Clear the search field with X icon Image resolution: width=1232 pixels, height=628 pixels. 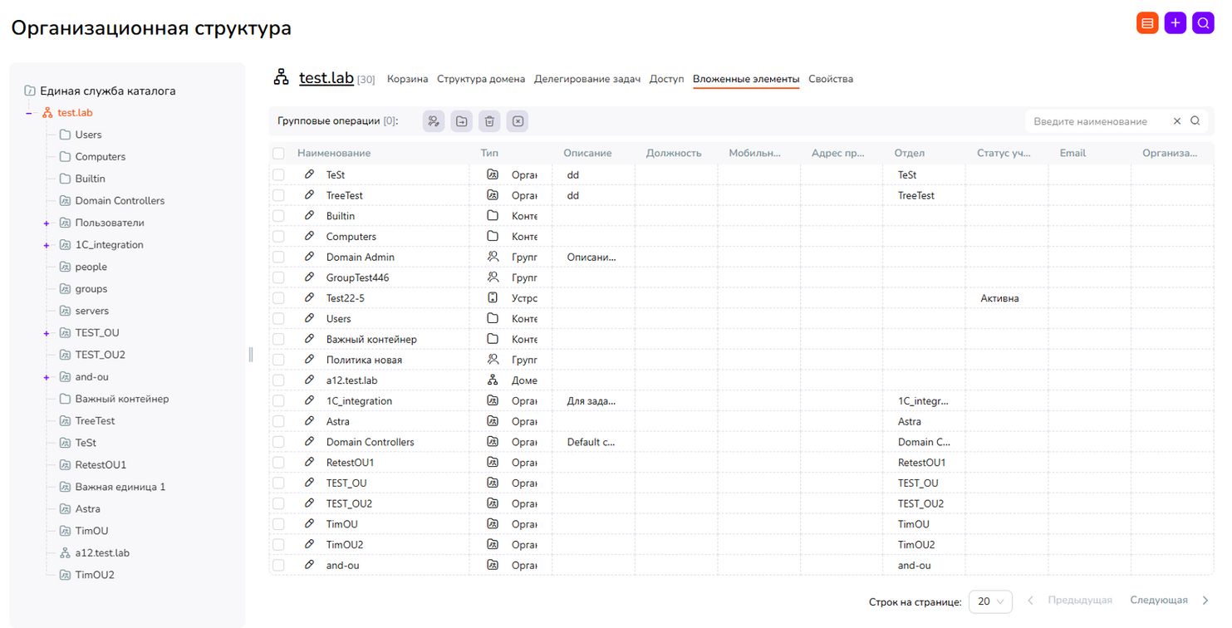click(1177, 121)
